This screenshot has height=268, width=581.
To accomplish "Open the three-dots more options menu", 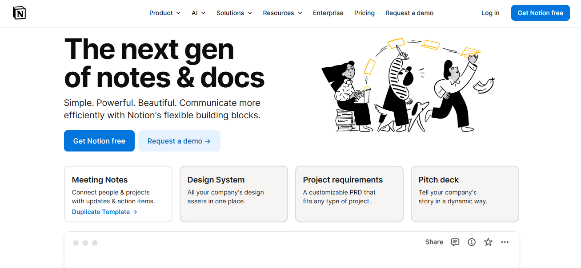I will pyautogui.click(x=505, y=242).
